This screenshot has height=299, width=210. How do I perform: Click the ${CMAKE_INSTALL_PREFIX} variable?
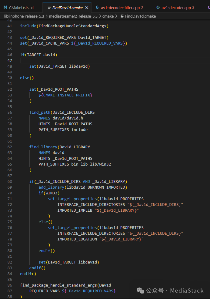pos(65,95)
